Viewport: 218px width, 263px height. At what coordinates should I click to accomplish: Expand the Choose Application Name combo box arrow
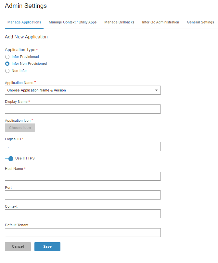pyautogui.click(x=157, y=90)
